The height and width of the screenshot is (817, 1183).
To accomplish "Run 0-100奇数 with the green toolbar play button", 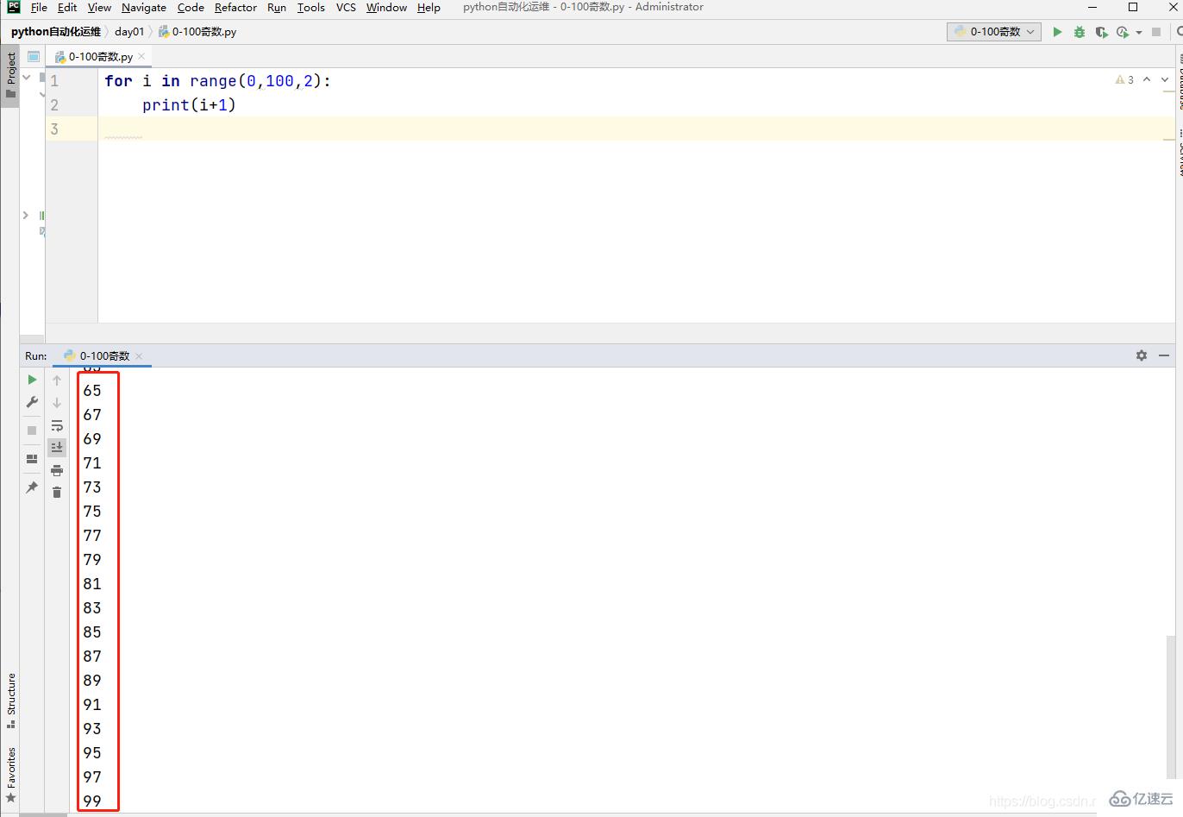I will coord(1057,32).
